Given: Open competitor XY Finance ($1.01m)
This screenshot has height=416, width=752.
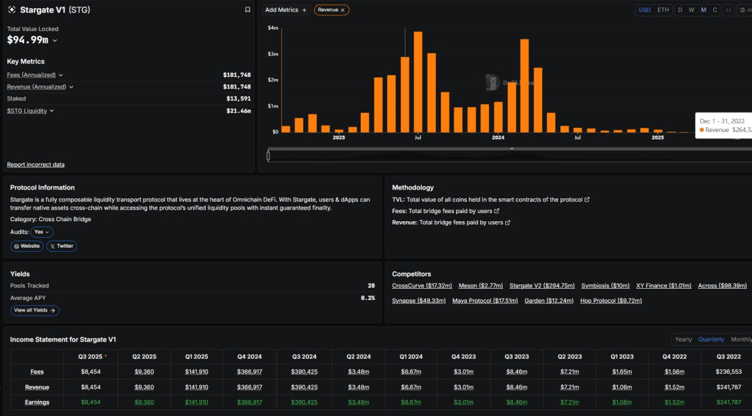Looking at the screenshot, I should tap(664, 286).
